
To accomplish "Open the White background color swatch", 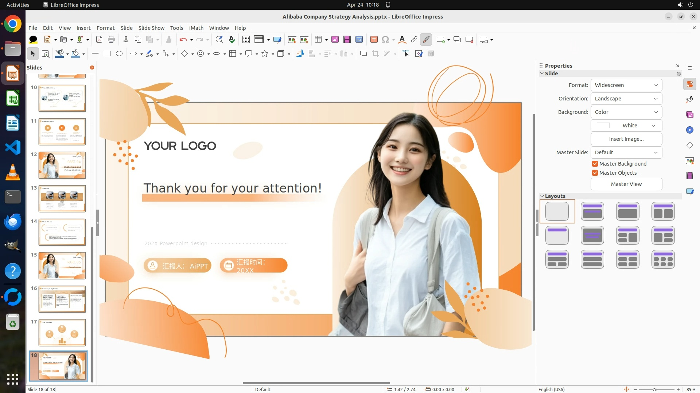I will [626, 126].
